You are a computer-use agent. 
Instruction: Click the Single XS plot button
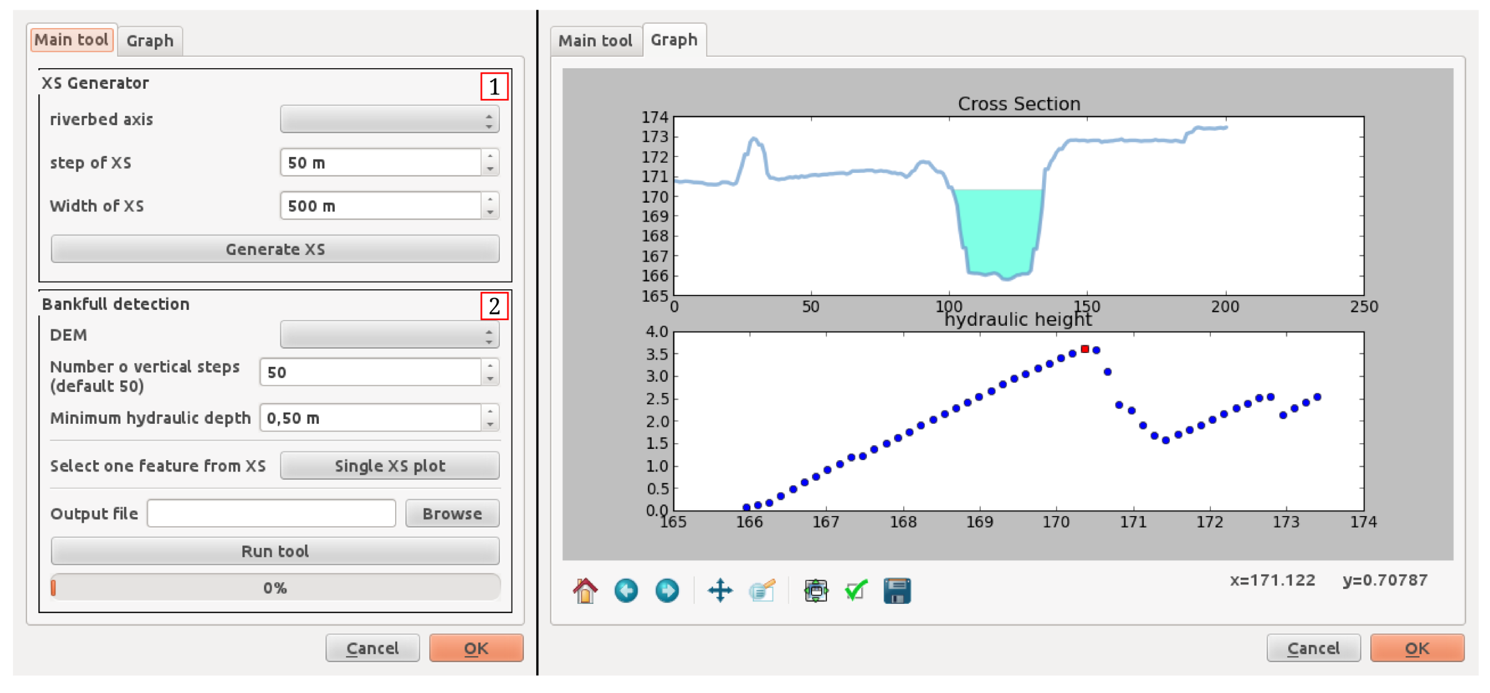[389, 466]
